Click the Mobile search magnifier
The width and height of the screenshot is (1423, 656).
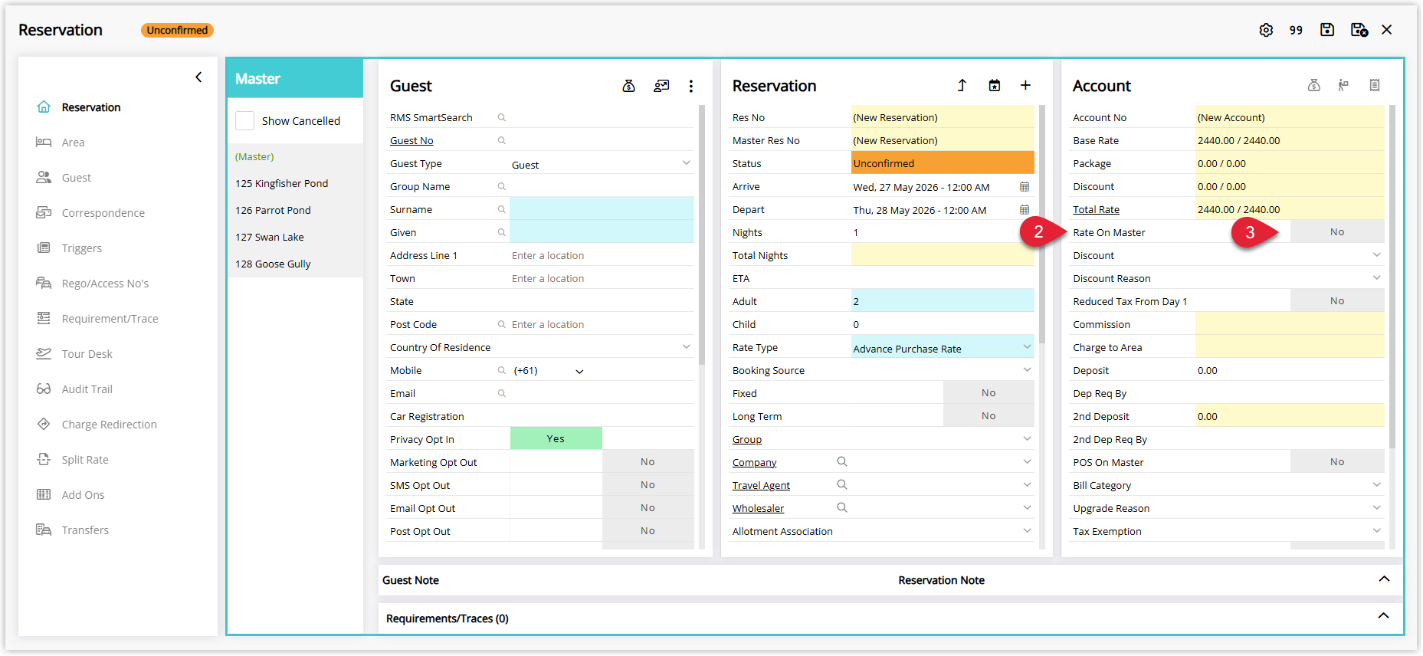click(x=502, y=370)
